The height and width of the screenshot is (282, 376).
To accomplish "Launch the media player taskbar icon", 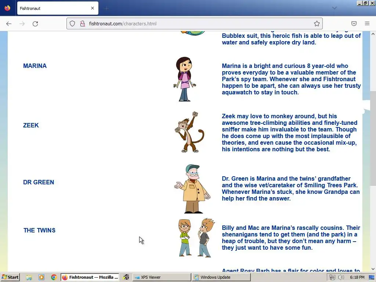I will (41, 277).
